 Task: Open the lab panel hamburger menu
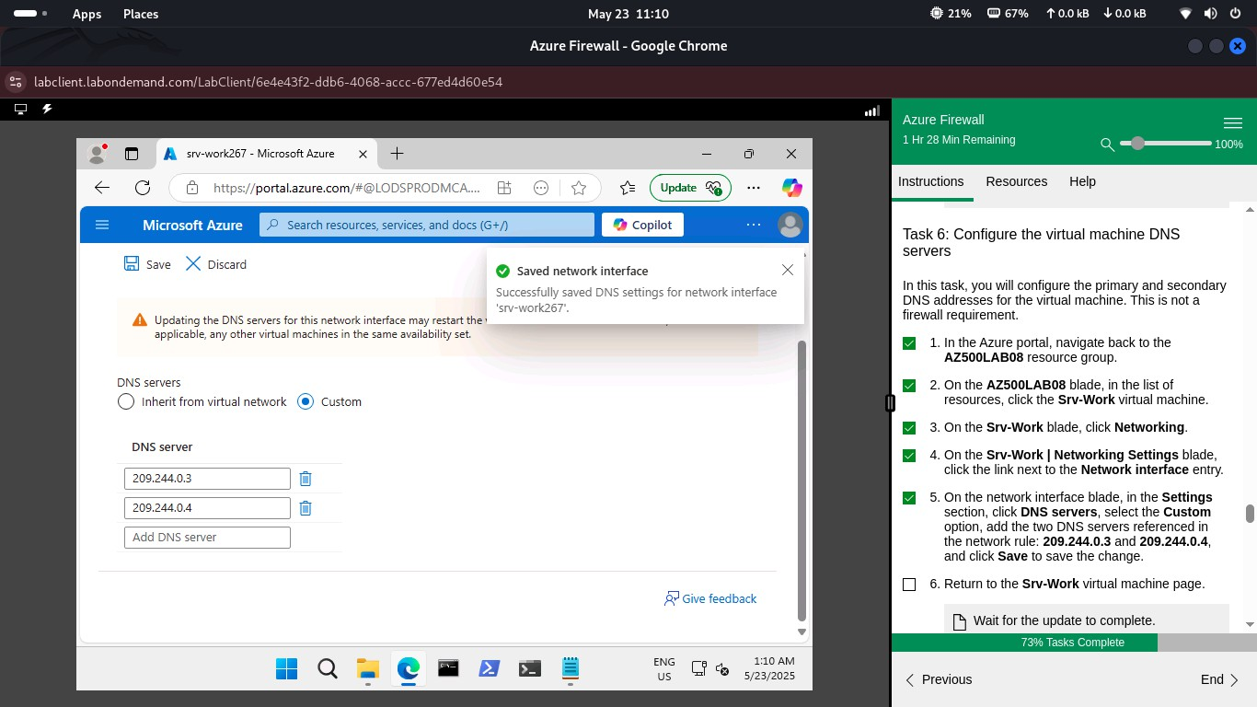[x=1233, y=122]
